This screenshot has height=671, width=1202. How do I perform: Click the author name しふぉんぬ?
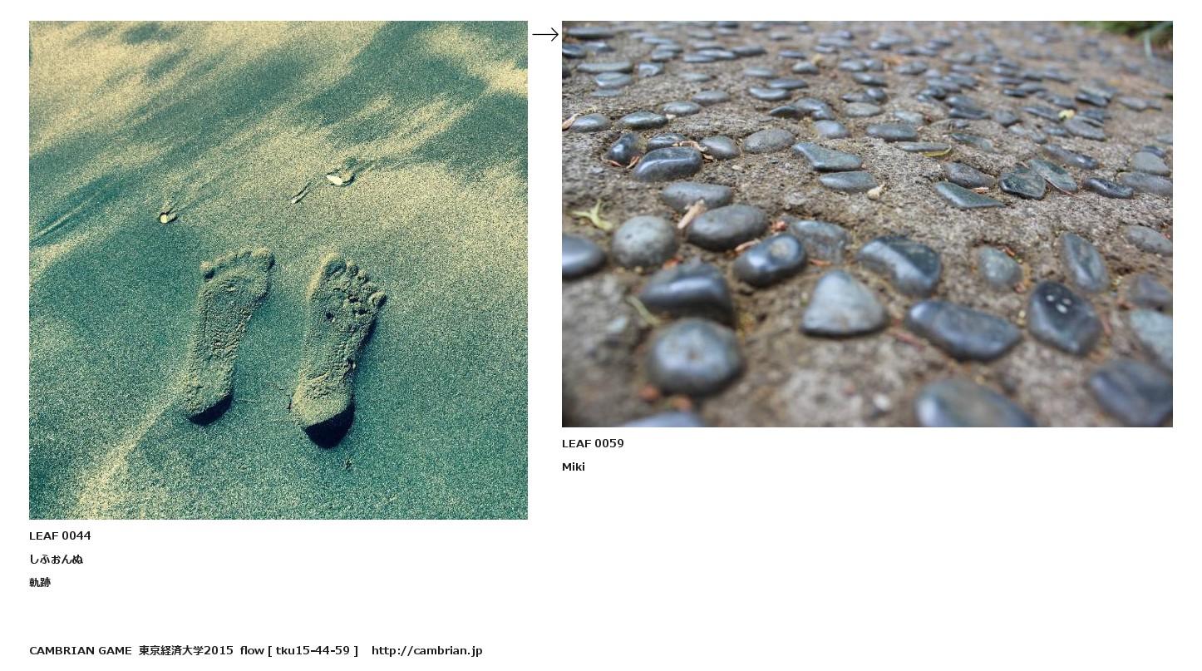click(x=56, y=560)
